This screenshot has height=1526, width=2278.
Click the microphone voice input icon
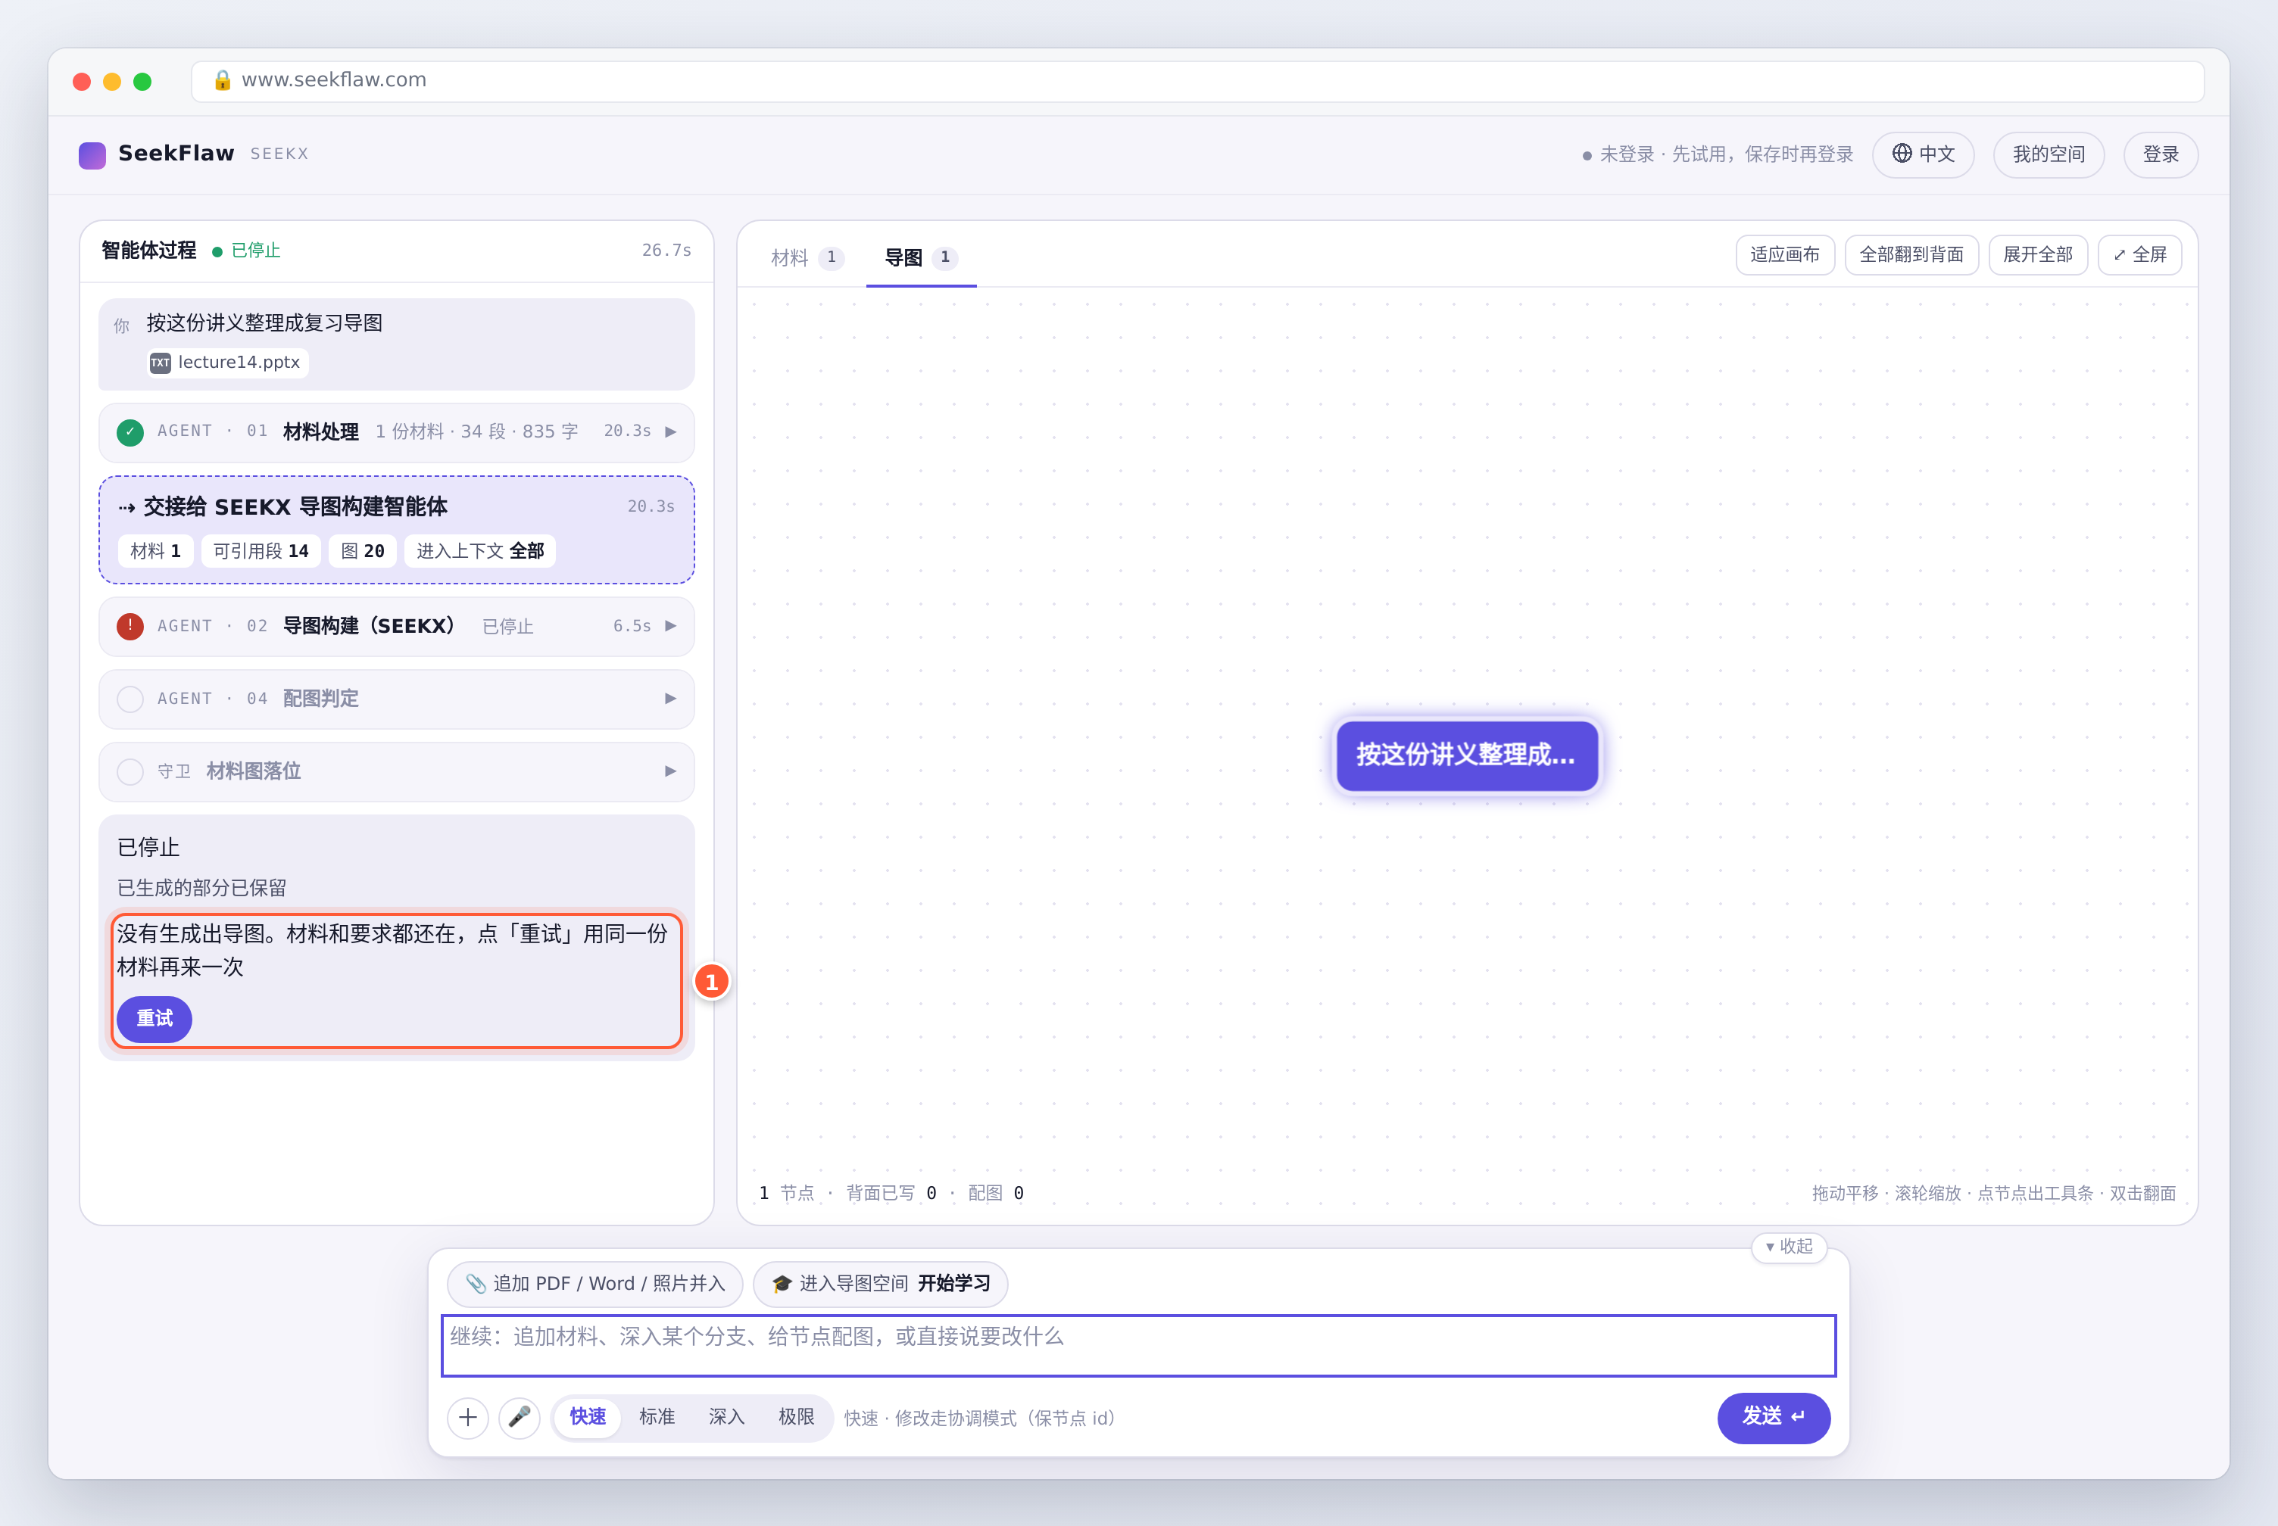pyautogui.click(x=520, y=1417)
